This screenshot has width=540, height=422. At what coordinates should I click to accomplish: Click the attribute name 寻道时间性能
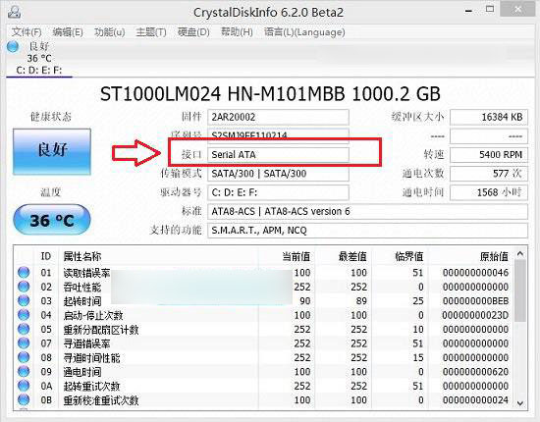[x=91, y=357]
